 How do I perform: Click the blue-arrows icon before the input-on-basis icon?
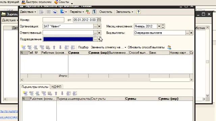coord(55,12)
